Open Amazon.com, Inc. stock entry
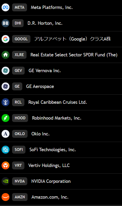The height and width of the screenshot is (206, 122). point(61,197)
